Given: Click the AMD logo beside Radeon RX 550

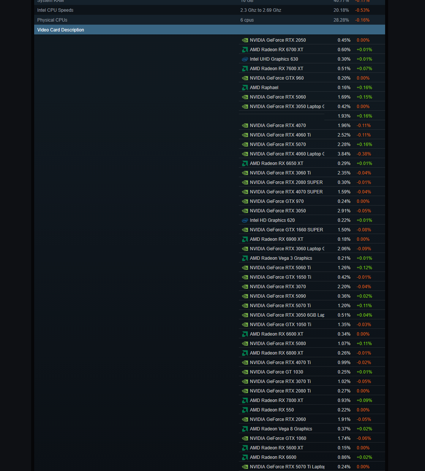Looking at the screenshot, I should pyautogui.click(x=245, y=410).
